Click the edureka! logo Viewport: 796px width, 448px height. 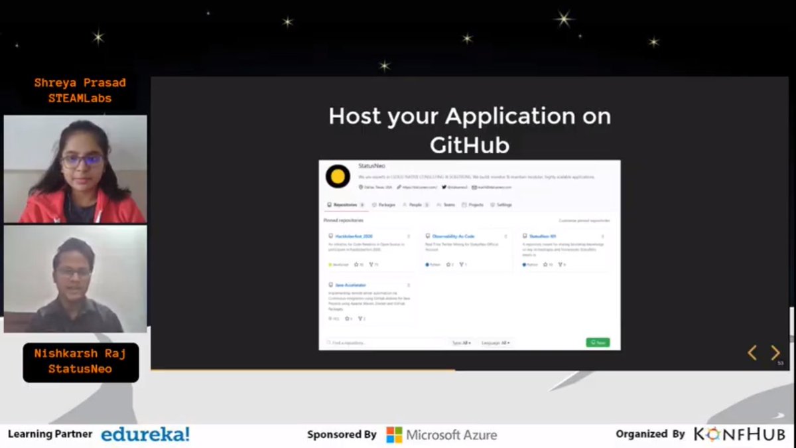coord(145,434)
